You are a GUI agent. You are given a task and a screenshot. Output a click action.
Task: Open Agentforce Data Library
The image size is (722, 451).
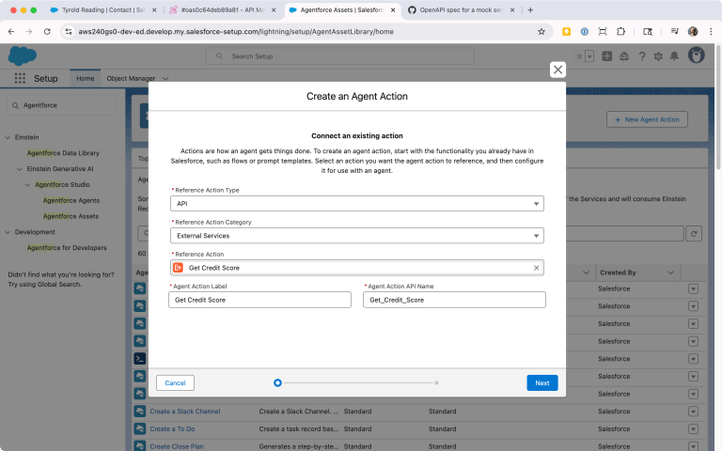point(63,153)
